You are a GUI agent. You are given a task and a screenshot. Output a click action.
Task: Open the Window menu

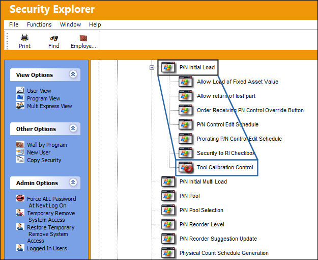tap(70, 24)
